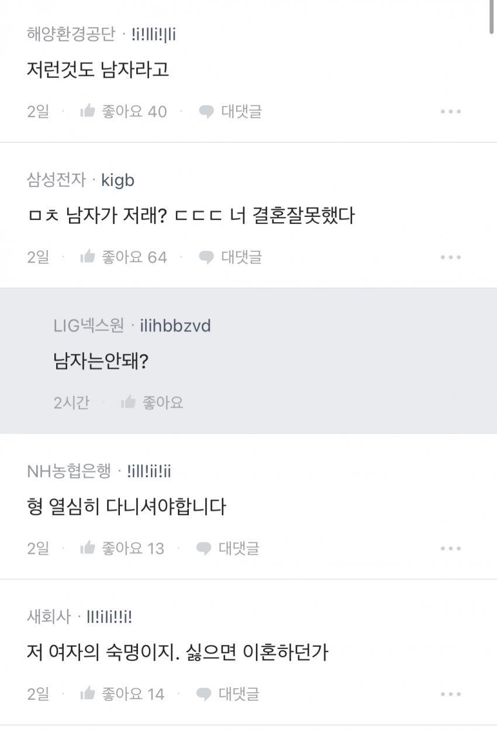Screen dimensions: 497x732
Task: Open more options for 해양환경공단 comment
Action: [451, 111]
